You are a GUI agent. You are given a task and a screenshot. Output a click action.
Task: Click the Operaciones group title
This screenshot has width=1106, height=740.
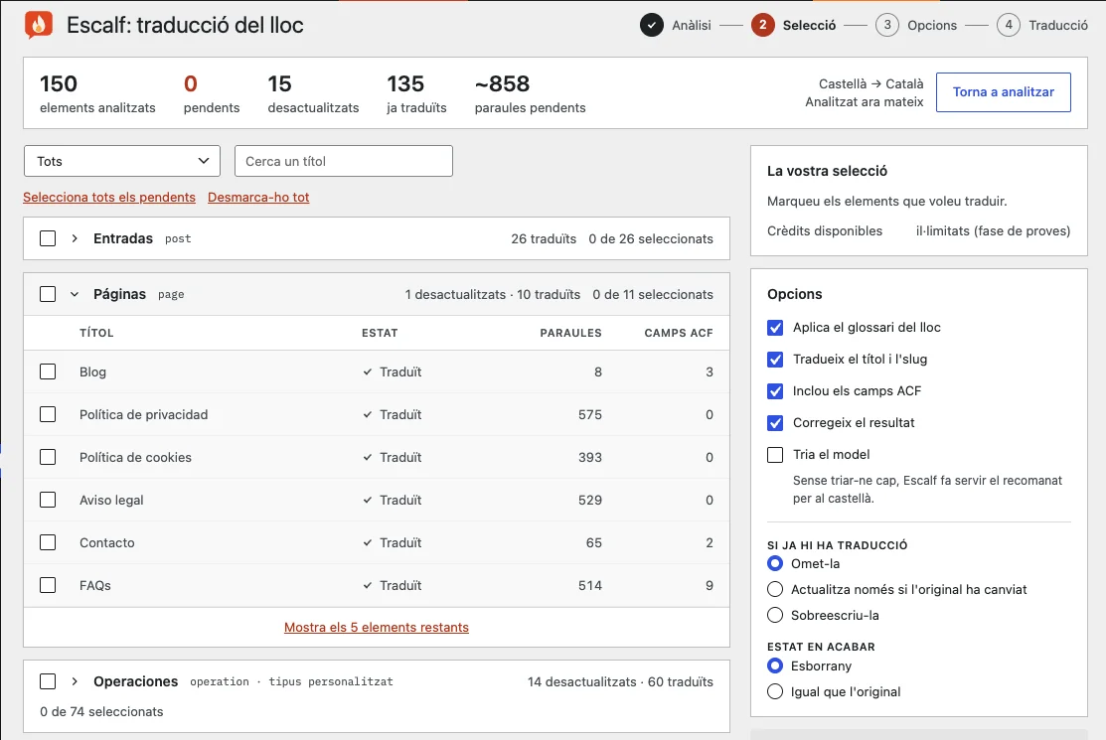pos(135,681)
